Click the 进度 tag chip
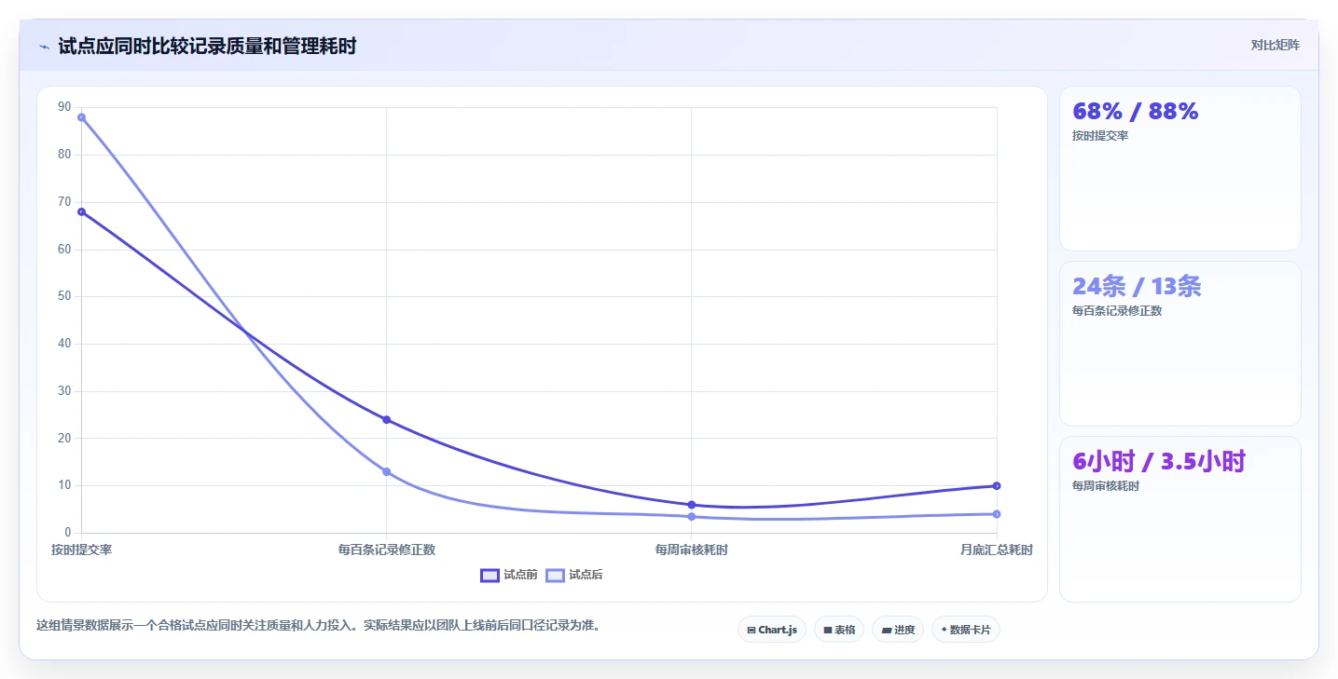The image size is (1338, 679). [897, 630]
